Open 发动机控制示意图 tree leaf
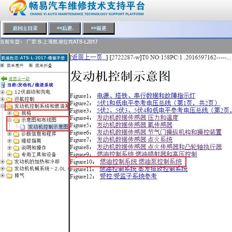 (48, 127)
